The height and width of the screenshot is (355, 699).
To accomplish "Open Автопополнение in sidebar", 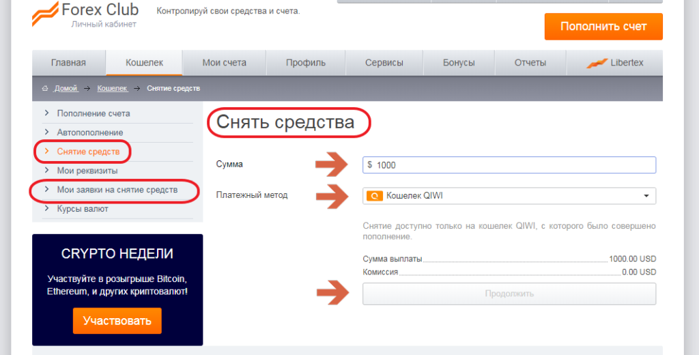I will (x=90, y=133).
